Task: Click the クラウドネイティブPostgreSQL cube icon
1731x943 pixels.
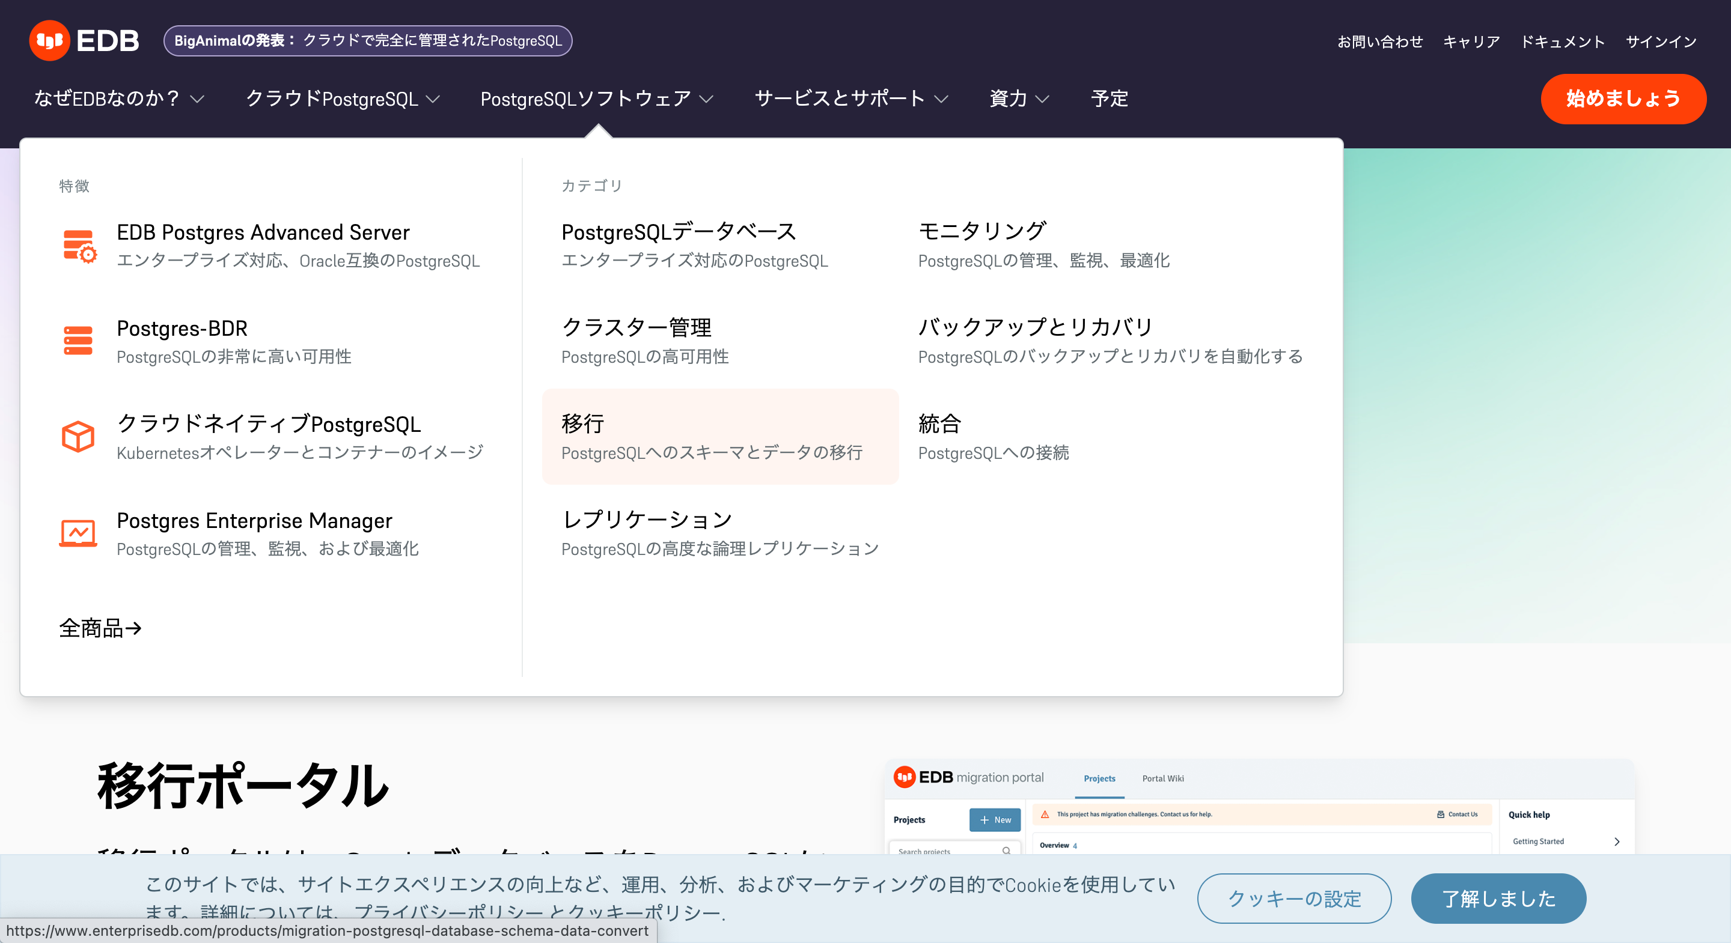Action: [x=78, y=437]
